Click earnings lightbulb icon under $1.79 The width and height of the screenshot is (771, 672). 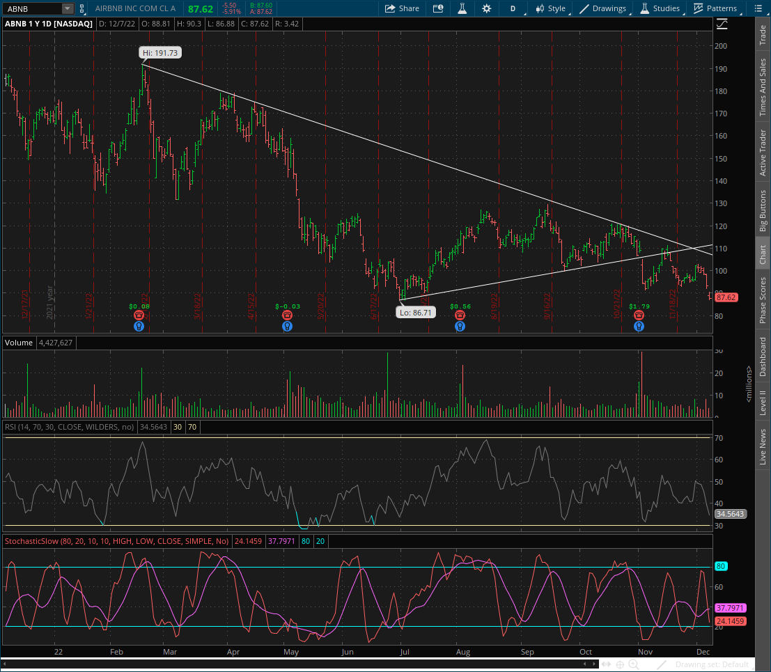point(639,326)
